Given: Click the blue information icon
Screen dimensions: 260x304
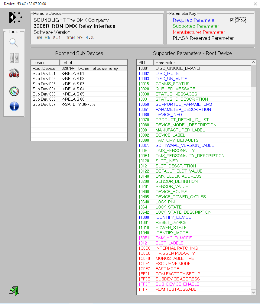Looking at the screenshot, I should pos(14,106).
